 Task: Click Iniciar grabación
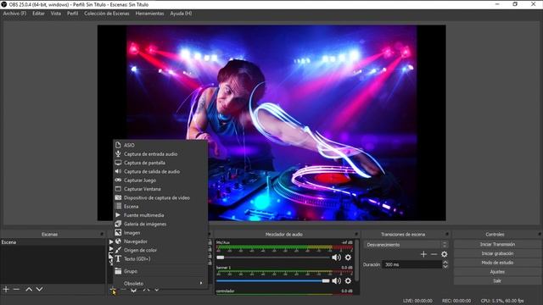coord(497,253)
